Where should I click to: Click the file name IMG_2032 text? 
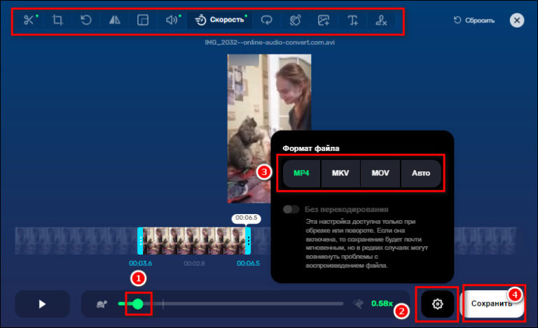point(270,43)
